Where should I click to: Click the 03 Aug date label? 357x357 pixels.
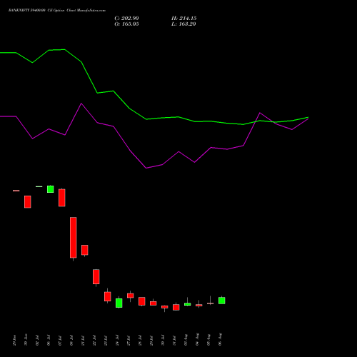point(186,340)
